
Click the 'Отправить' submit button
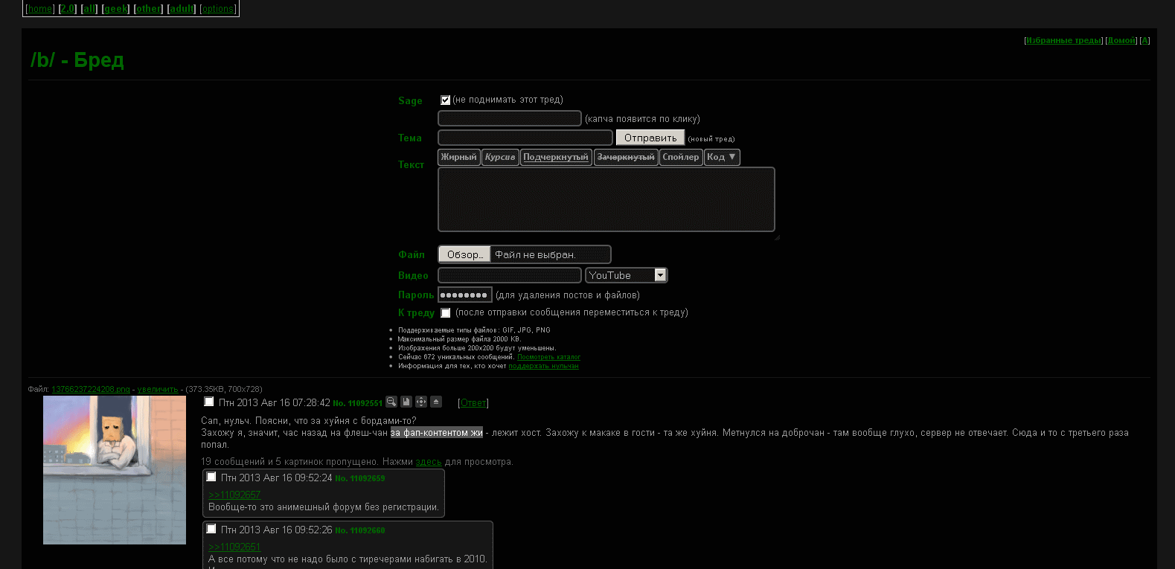[x=650, y=138]
